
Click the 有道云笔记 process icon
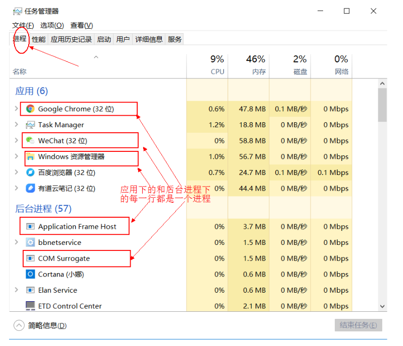(x=30, y=188)
